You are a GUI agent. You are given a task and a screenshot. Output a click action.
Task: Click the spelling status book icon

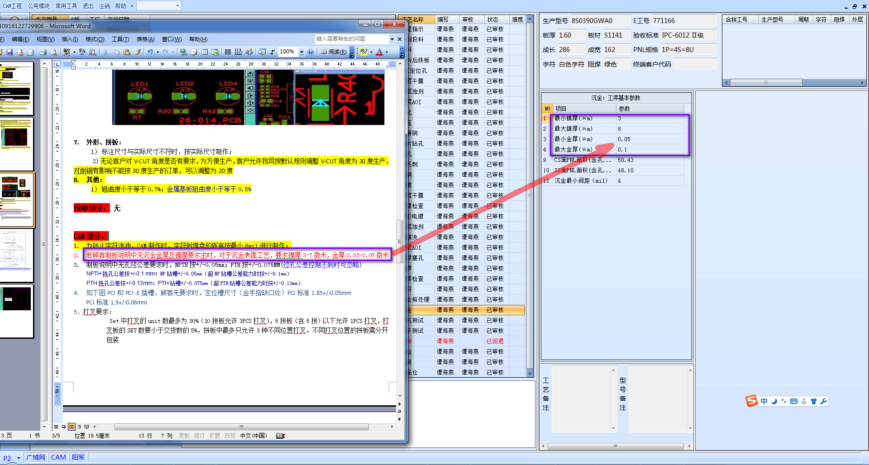pos(281,436)
